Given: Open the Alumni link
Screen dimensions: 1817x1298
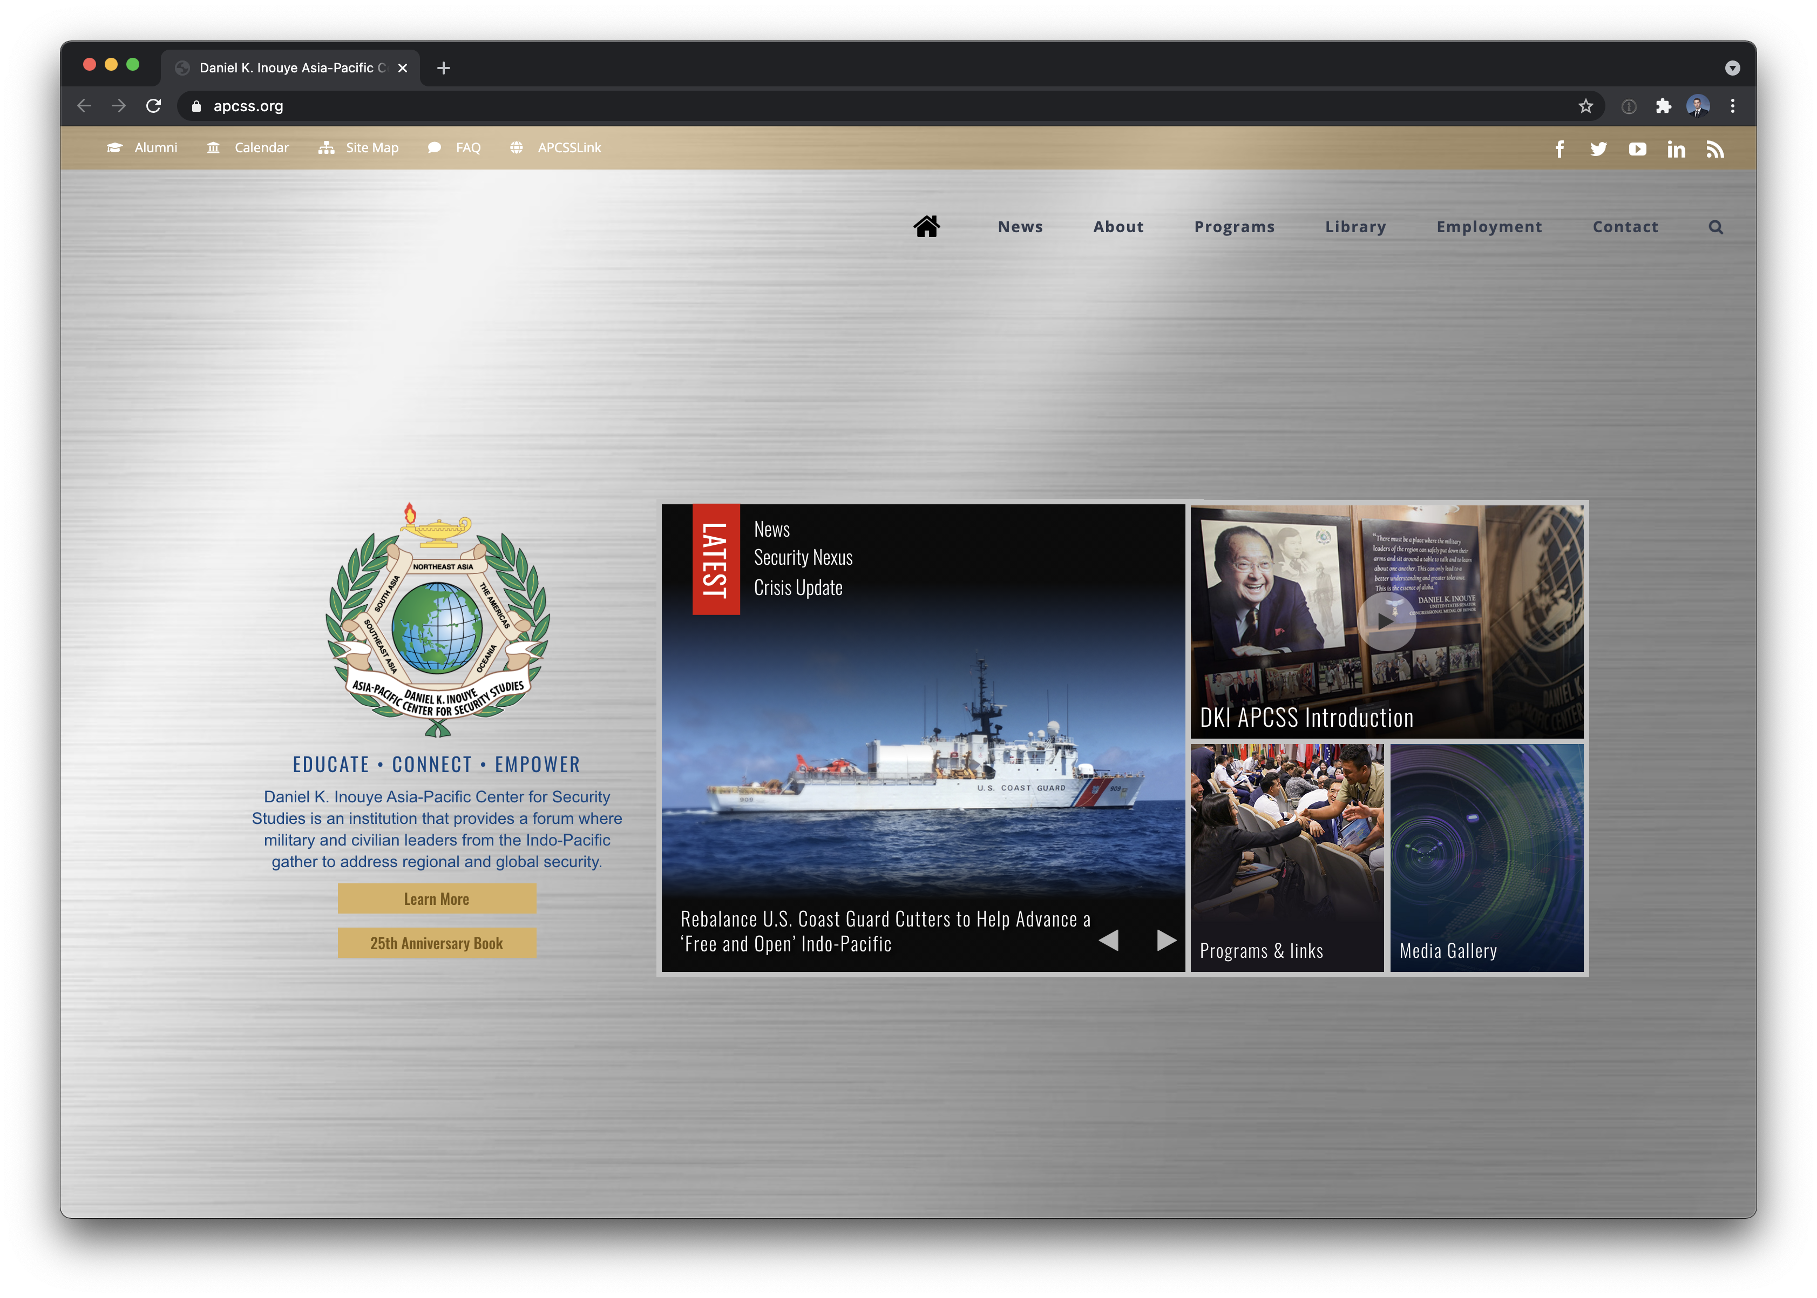Looking at the screenshot, I should (x=142, y=148).
